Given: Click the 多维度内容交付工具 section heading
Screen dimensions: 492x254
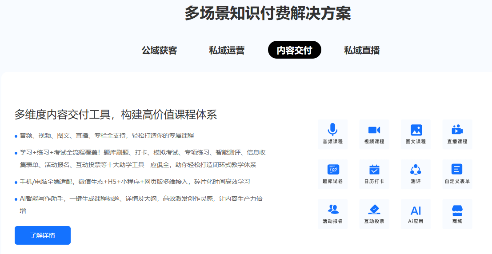Looking at the screenshot, I should point(116,115).
